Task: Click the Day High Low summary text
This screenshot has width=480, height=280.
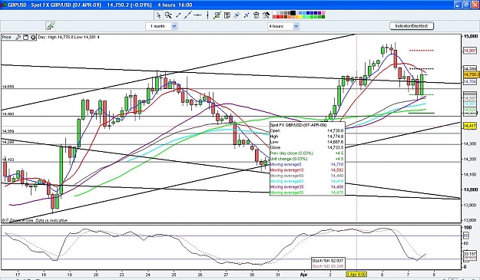Action: [68, 38]
